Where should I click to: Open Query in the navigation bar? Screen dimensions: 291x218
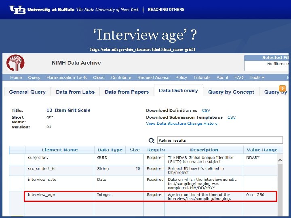click(34, 77)
